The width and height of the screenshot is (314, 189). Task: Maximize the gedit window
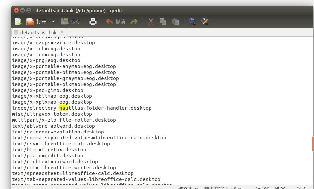(x=29, y=10)
